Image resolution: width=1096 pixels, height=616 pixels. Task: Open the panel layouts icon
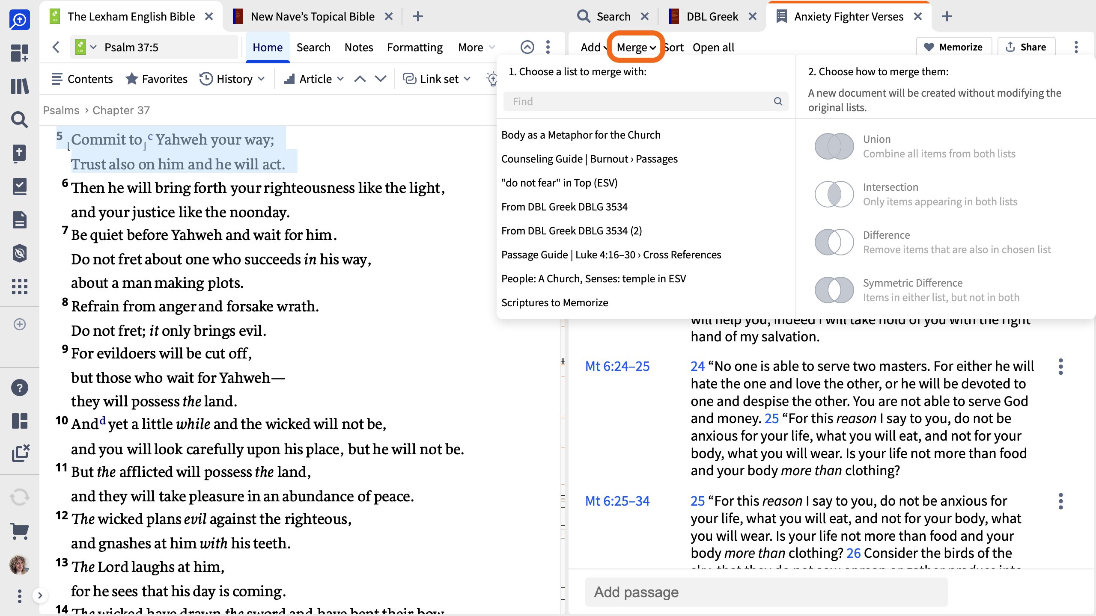pos(20,421)
